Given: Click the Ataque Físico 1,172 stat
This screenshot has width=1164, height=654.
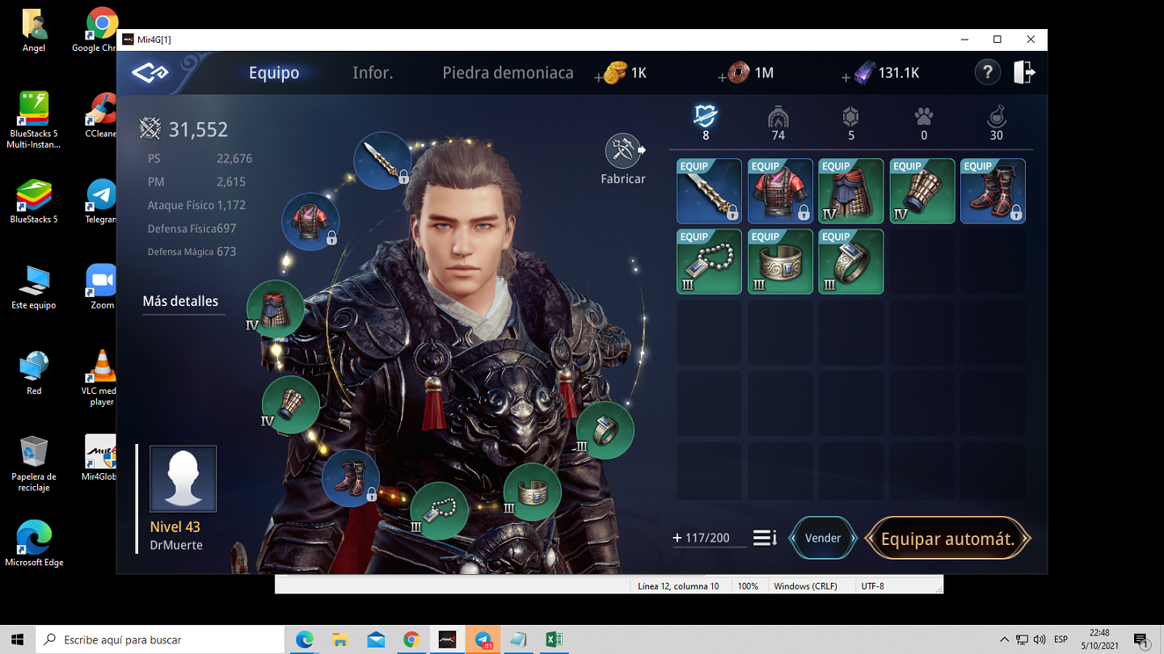Looking at the screenshot, I should (196, 205).
